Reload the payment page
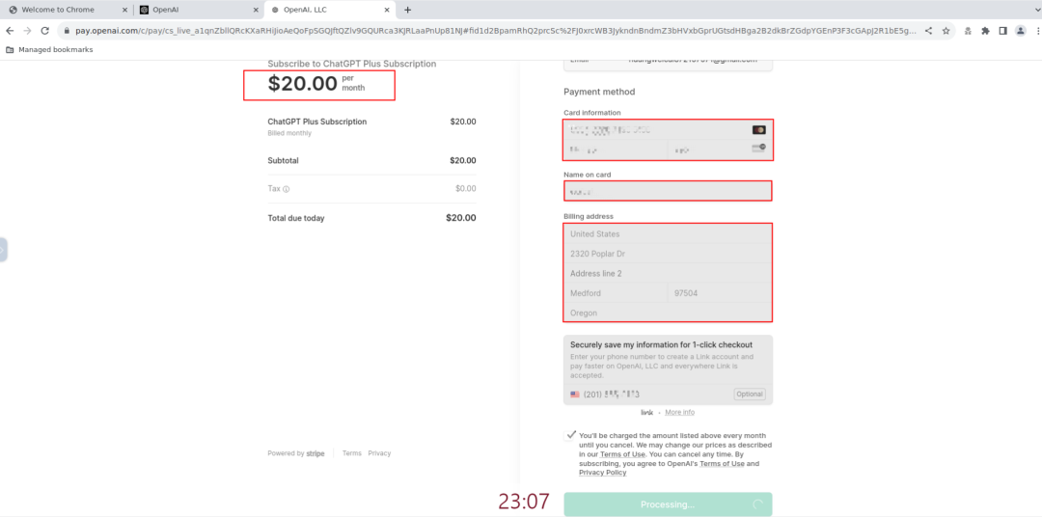Viewport: 1042px width, 517px height. tap(44, 31)
